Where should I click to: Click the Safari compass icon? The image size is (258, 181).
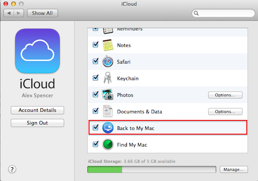(107, 61)
